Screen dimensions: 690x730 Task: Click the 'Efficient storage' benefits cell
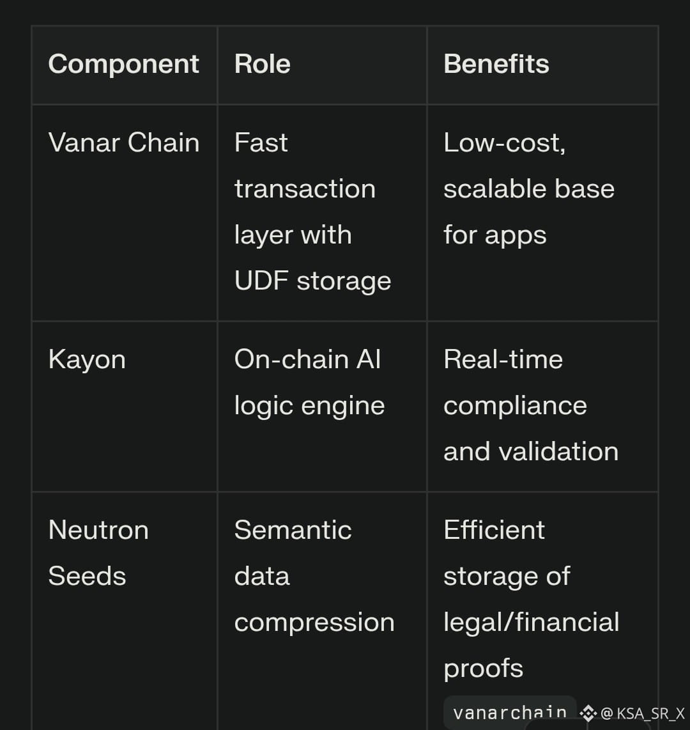[531, 599]
